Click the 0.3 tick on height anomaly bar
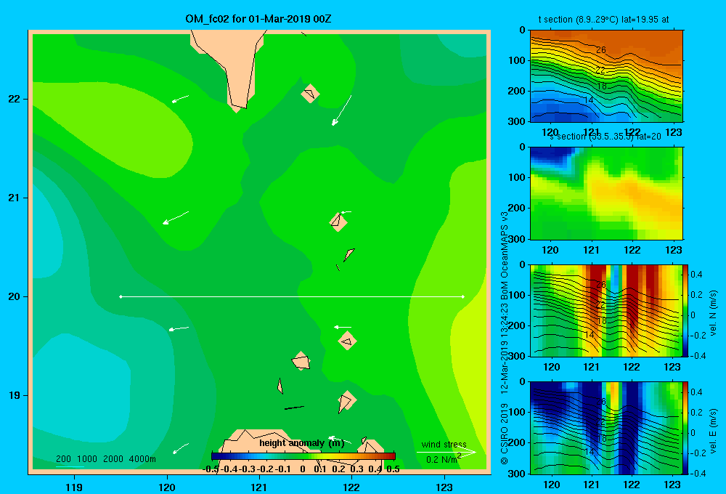726x494 pixels. click(x=356, y=469)
